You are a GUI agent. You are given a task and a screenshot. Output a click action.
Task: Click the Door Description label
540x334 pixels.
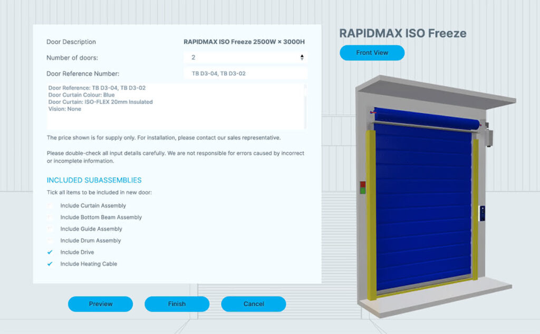[71, 42]
